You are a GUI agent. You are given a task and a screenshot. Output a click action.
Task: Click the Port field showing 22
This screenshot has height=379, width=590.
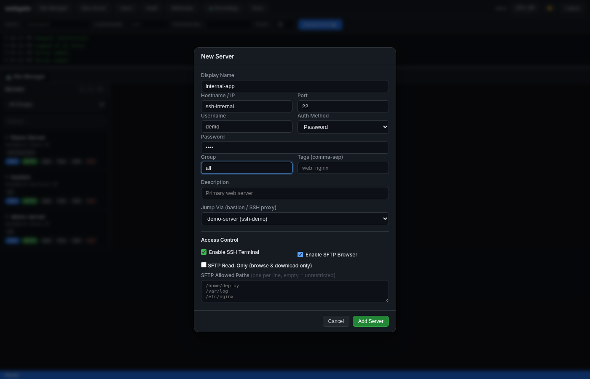click(343, 106)
